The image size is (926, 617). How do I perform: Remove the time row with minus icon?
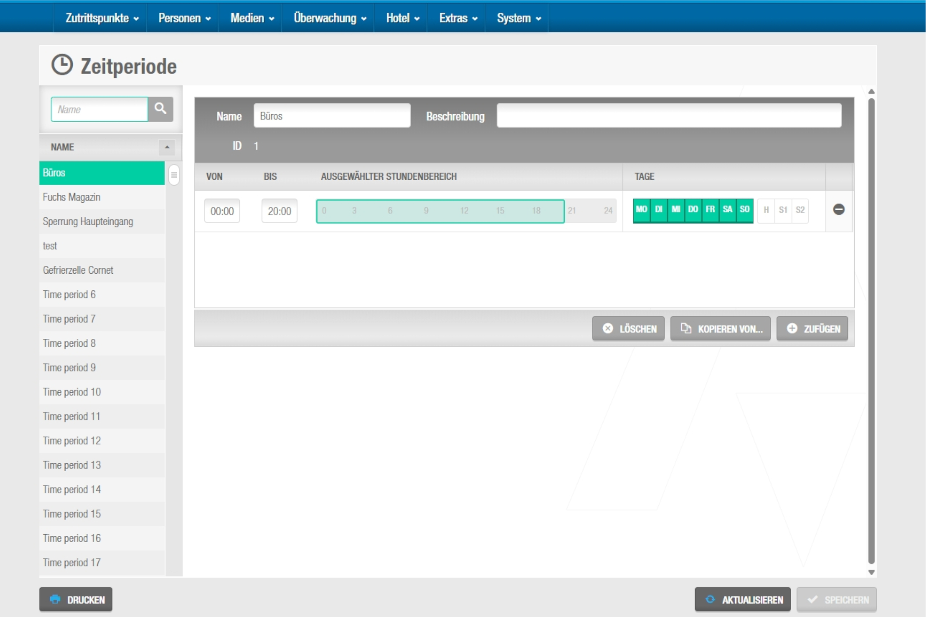[838, 210]
